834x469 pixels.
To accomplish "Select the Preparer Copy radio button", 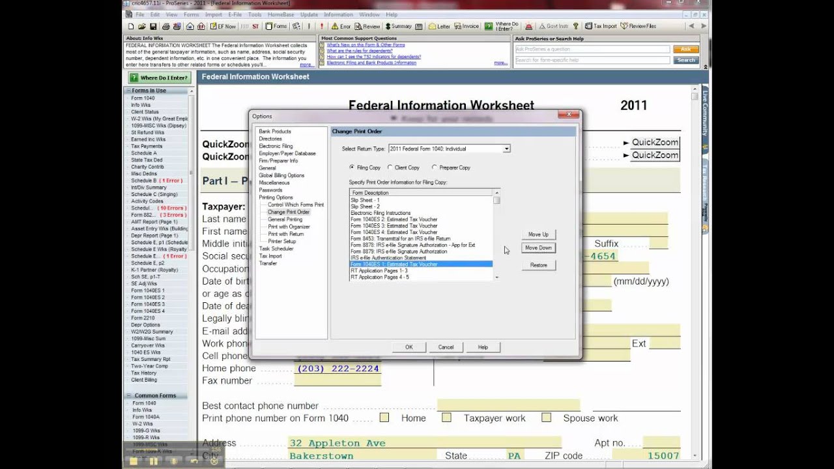I will pyautogui.click(x=434, y=167).
